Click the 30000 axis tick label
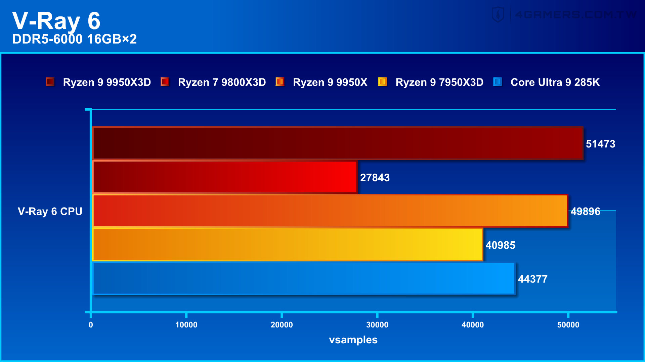This screenshot has height=362, width=645. click(377, 325)
